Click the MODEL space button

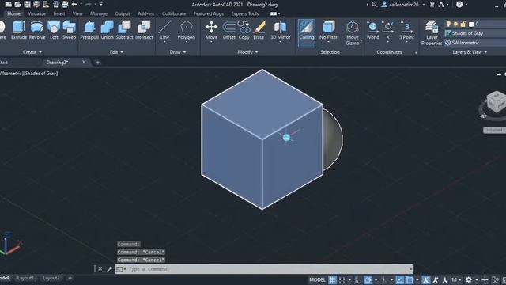click(x=317, y=279)
